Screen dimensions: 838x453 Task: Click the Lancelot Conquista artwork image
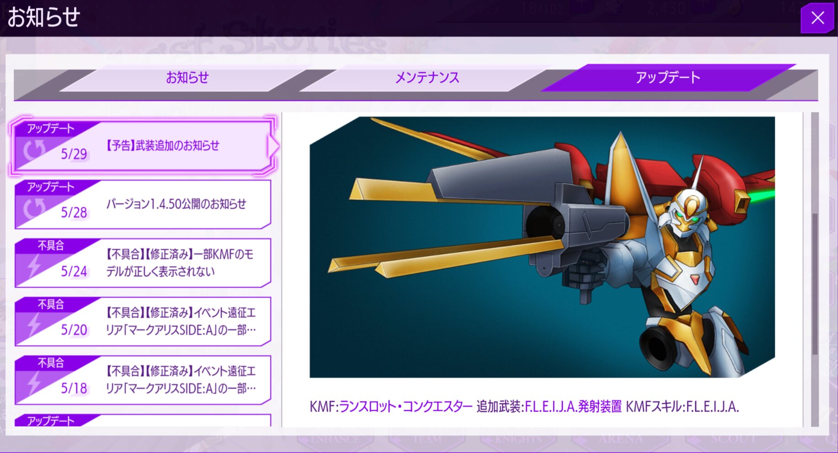(542, 247)
